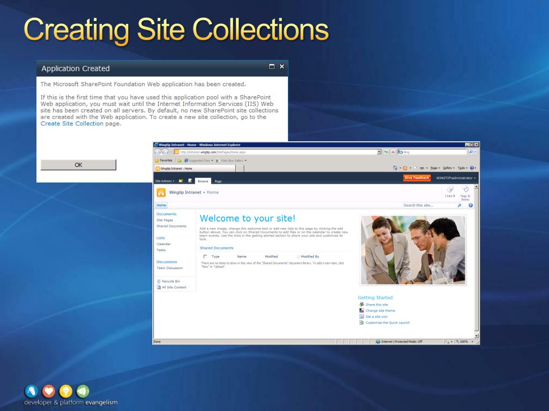Click the IE Back arrow button
This screenshot has height=411, width=549.
(158, 152)
